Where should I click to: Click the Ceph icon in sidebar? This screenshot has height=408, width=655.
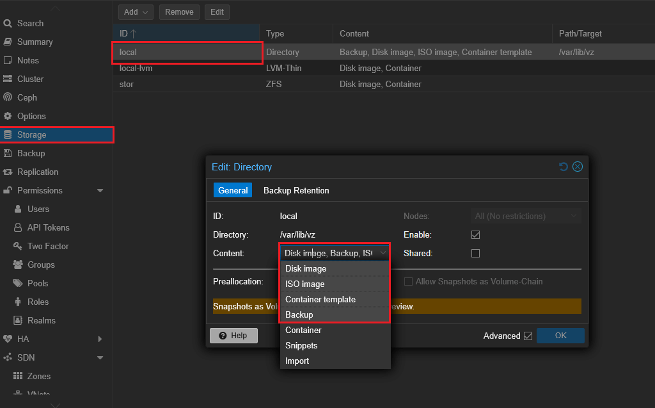click(x=8, y=97)
